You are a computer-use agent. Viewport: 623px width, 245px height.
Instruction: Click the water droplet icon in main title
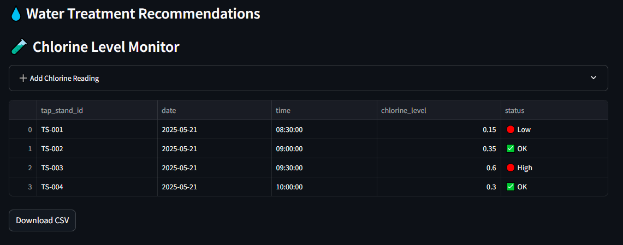(x=16, y=14)
